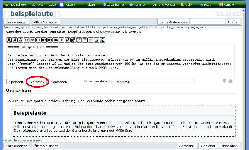249x150 pixels.
Task: Click the search text field
Action: (x=208, y=22)
